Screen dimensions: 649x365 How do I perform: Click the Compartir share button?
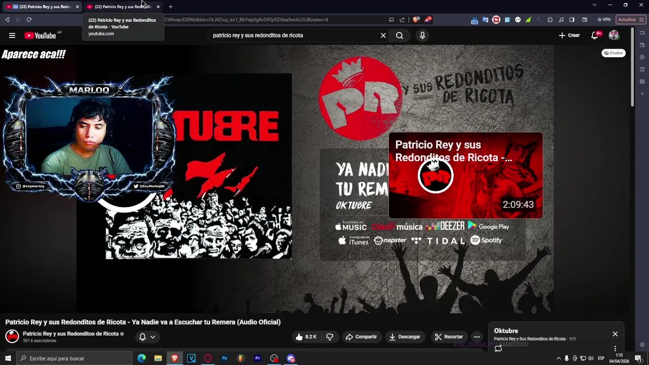tap(361, 337)
